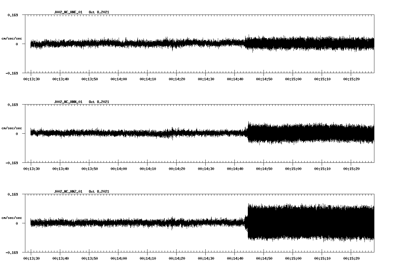Click the 0.169 upper limit of the HNE plot
Viewport: 395px width, 269px height.
[13, 15]
